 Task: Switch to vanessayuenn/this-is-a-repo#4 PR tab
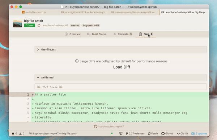(x=134, y=12)
